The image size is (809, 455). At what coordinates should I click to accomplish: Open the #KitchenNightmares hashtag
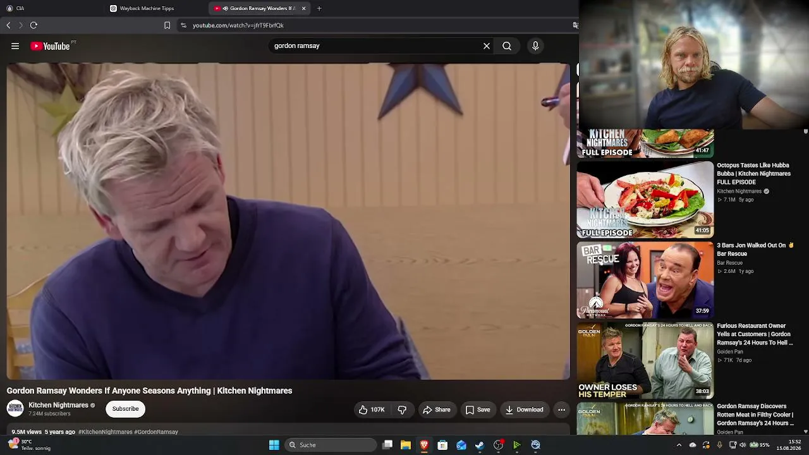105,432
